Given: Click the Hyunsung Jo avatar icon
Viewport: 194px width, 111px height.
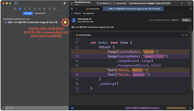Looking at the screenshot, I should (x=74, y=20).
